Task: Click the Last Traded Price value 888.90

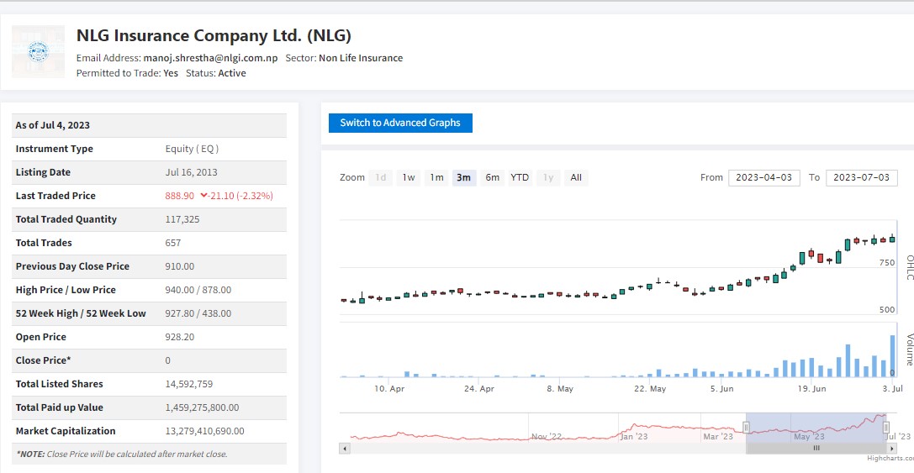Action: (180, 196)
